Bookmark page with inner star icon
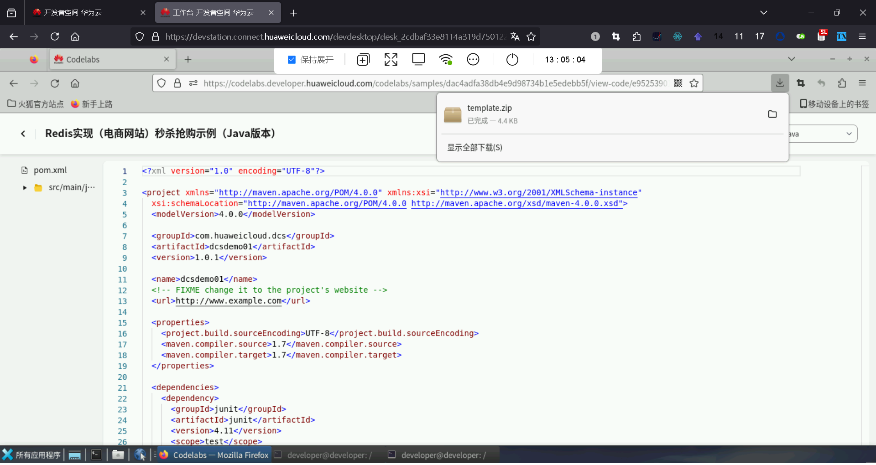Image resolution: width=876 pixels, height=465 pixels. click(x=694, y=83)
